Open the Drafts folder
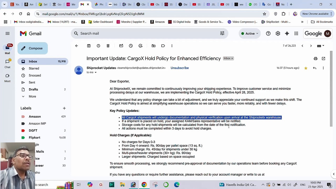 43,90
